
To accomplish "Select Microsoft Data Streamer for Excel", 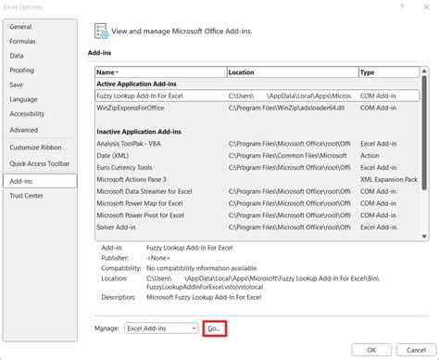I will [257, 192].
